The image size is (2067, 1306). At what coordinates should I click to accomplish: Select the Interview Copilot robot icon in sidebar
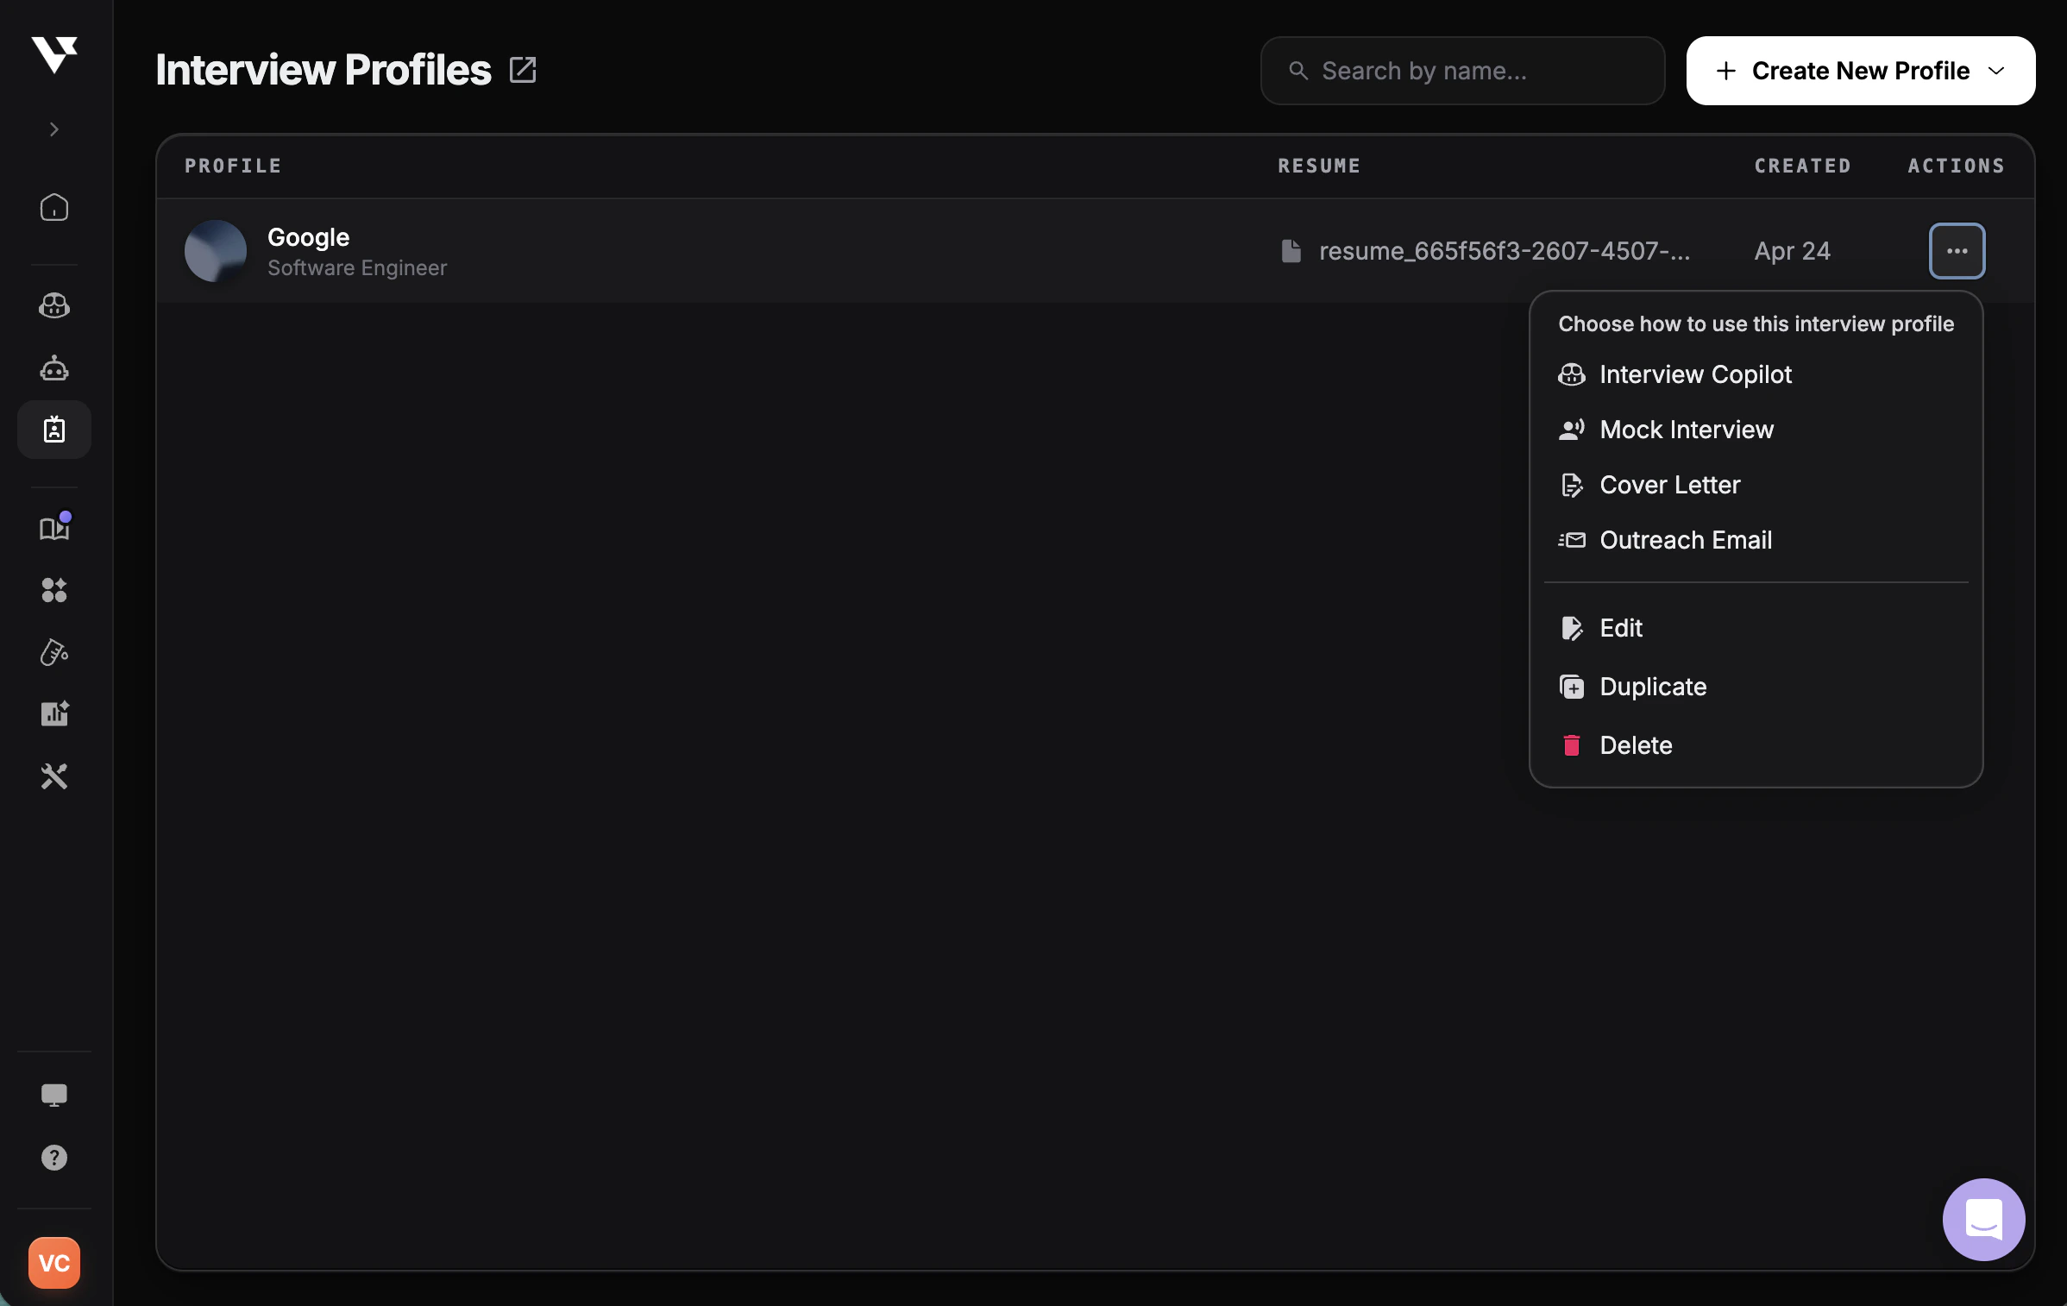pyautogui.click(x=54, y=305)
